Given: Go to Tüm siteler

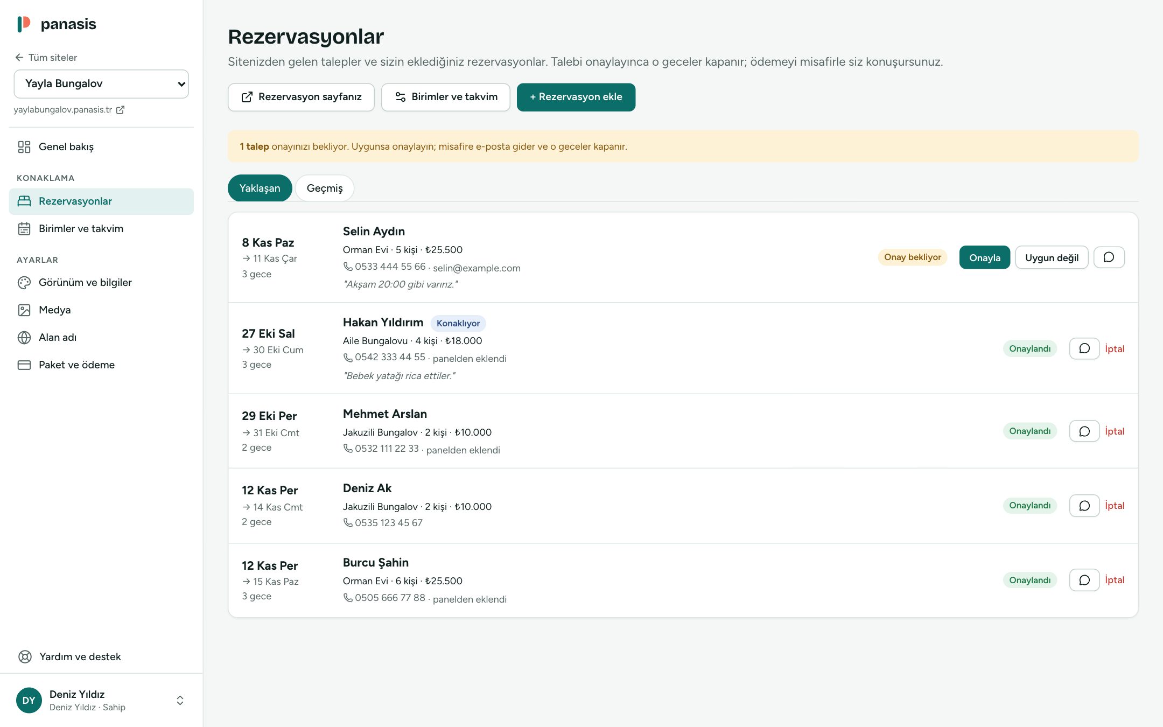Looking at the screenshot, I should click(x=46, y=58).
